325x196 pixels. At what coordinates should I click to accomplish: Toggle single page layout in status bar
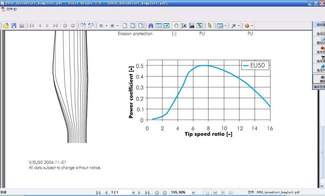207,192
